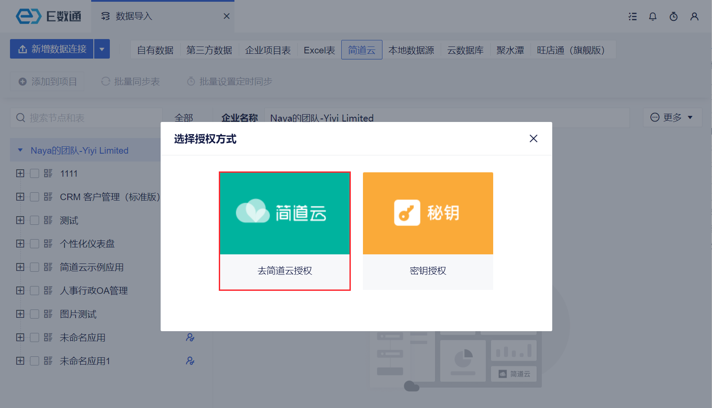
Task: Open the 更多 dropdown menu
Action: (672, 118)
